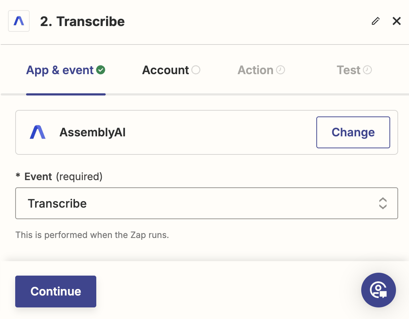409x319 pixels.
Task: Click the step title text 2. Transcribe
Action: pos(83,21)
